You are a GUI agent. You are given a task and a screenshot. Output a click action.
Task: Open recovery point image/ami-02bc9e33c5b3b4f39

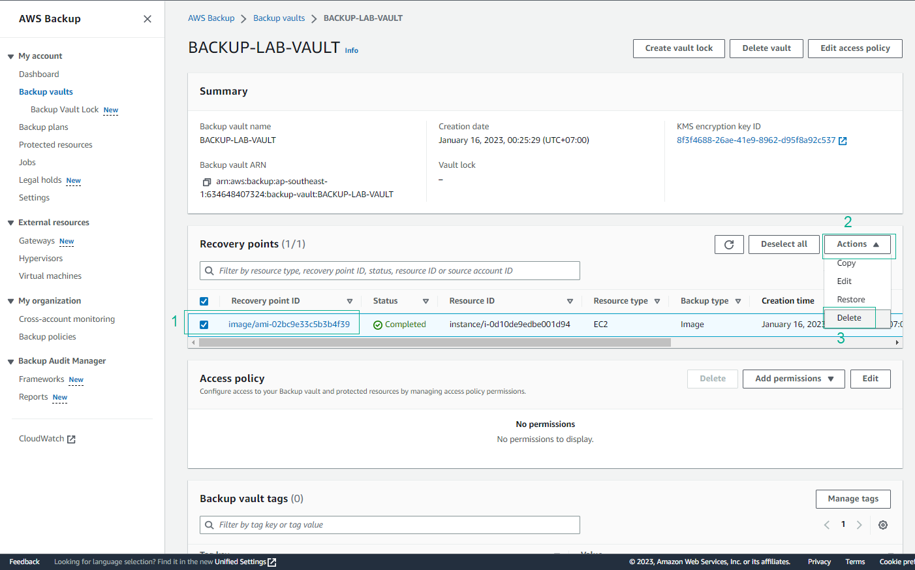(x=289, y=325)
